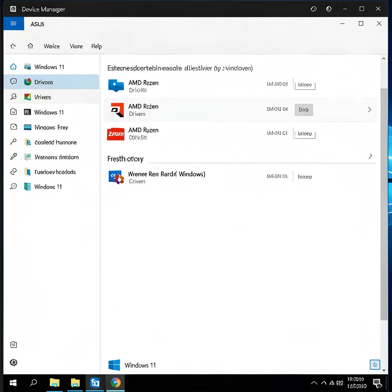Click the vertical scrollbar thumb
Screen dimensions: 392x392
point(384,204)
